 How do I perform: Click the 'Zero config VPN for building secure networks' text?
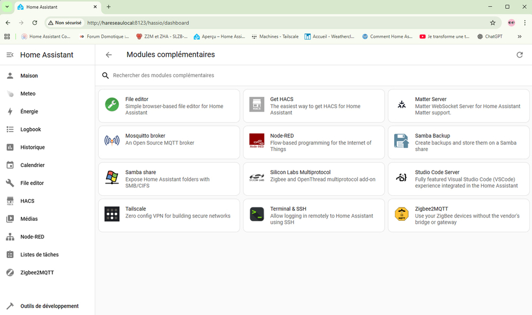[x=178, y=216]
